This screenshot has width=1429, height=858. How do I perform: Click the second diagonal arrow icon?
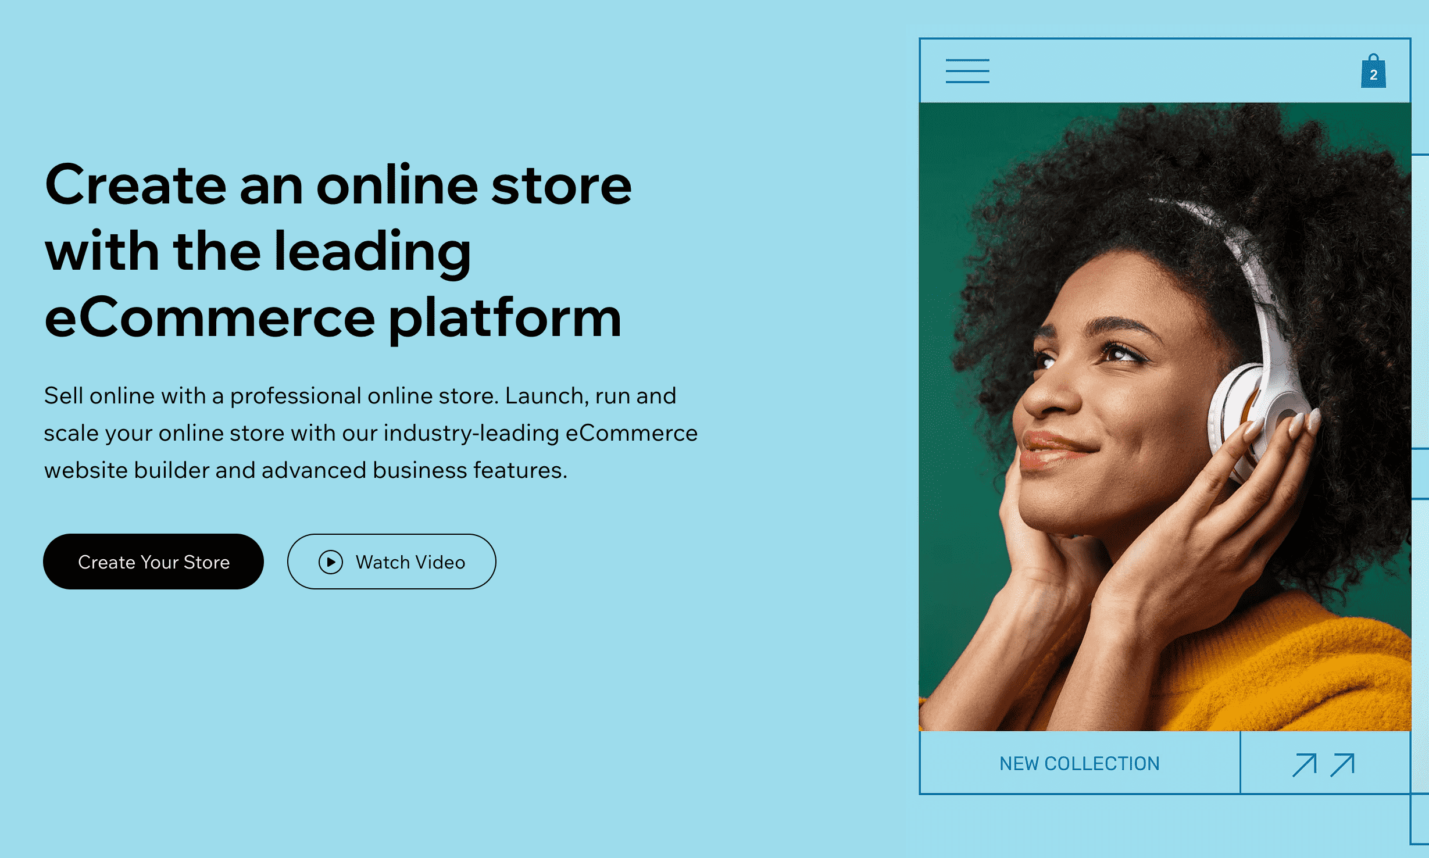point(1342,764)
